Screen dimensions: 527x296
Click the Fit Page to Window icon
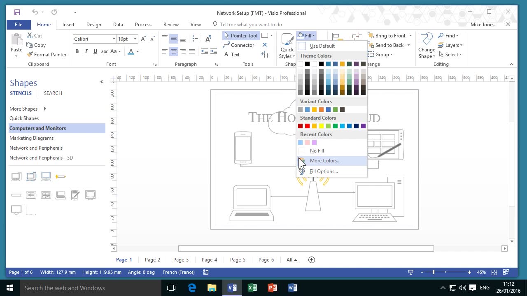pyautogui.click(x=494, y=272)
